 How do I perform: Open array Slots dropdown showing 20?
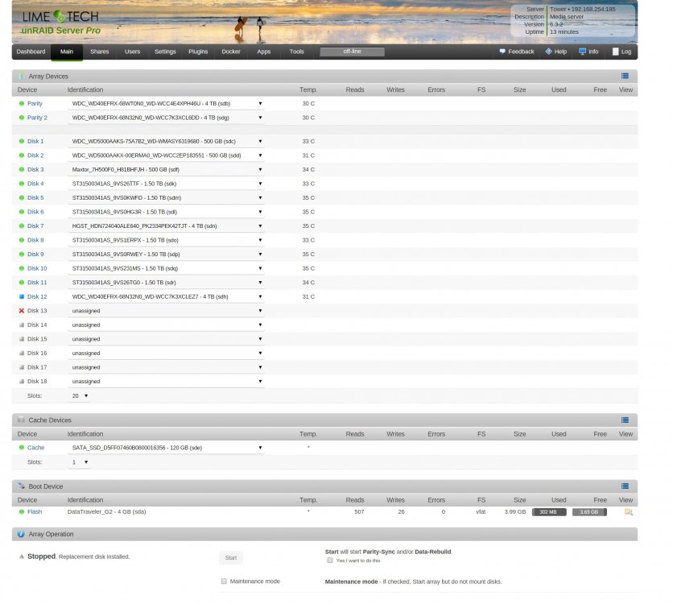[x=80, y=395]
